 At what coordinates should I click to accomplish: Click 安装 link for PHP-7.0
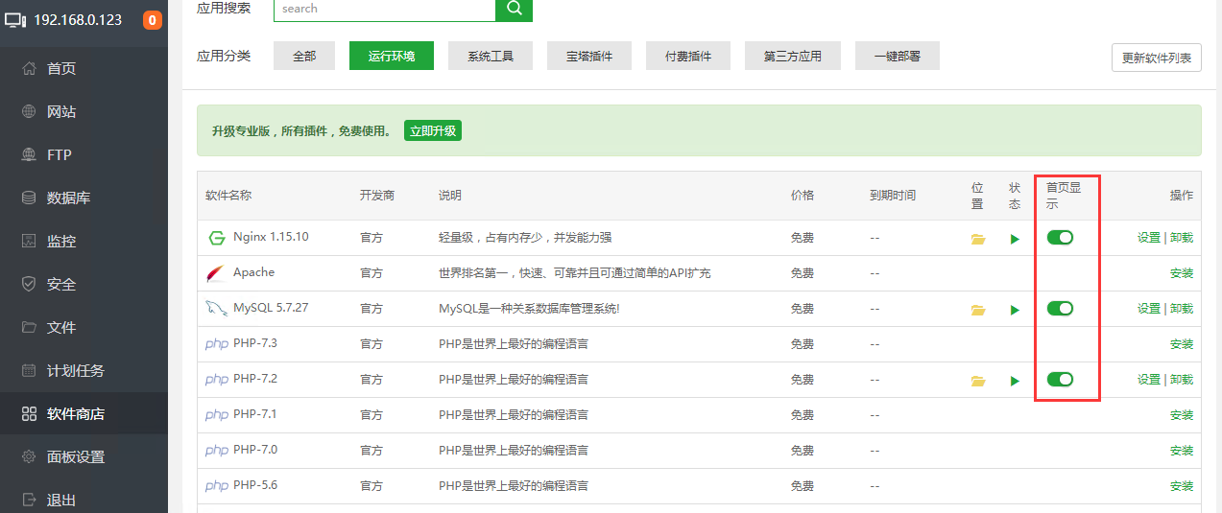[1182, 451]
